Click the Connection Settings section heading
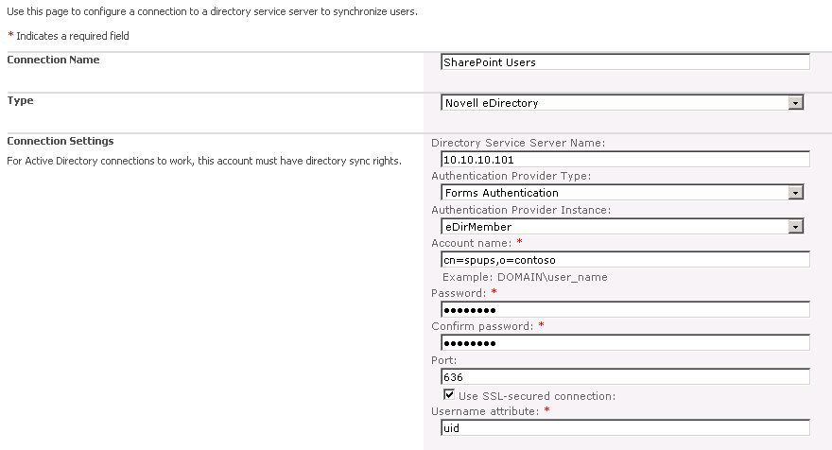This screenshot has height=450, width=832. point(61,141)
